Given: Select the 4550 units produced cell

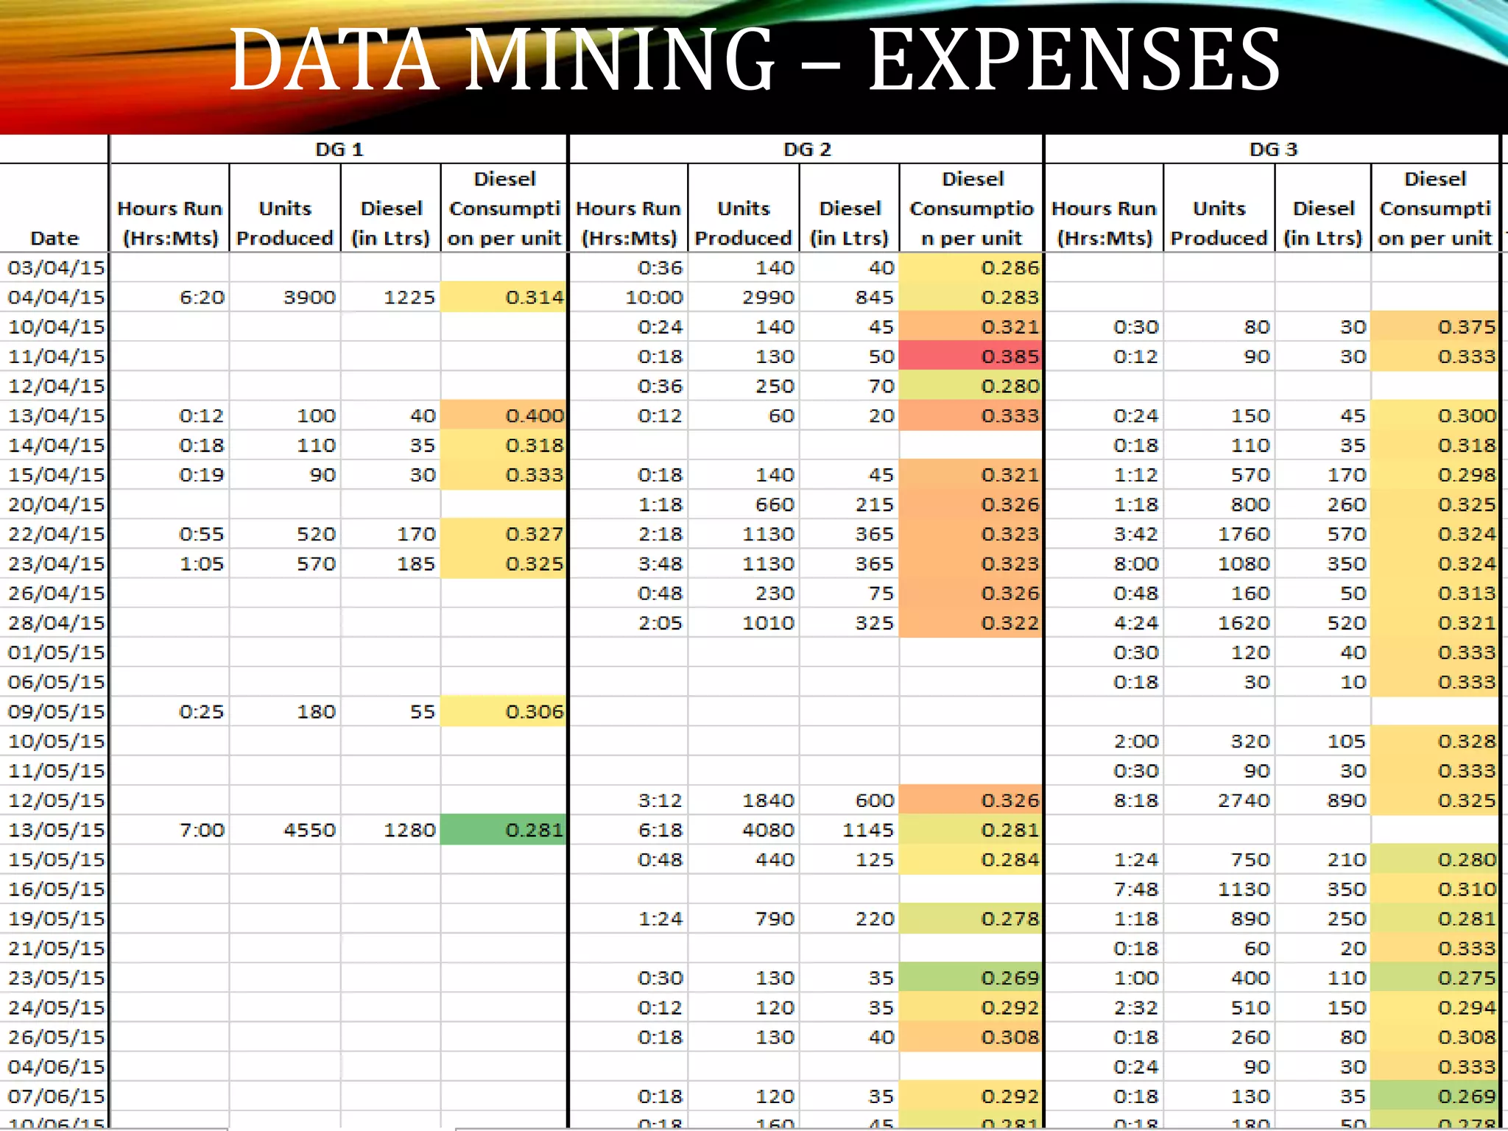Looking at the screenshot, I should [x=309, y=830].
